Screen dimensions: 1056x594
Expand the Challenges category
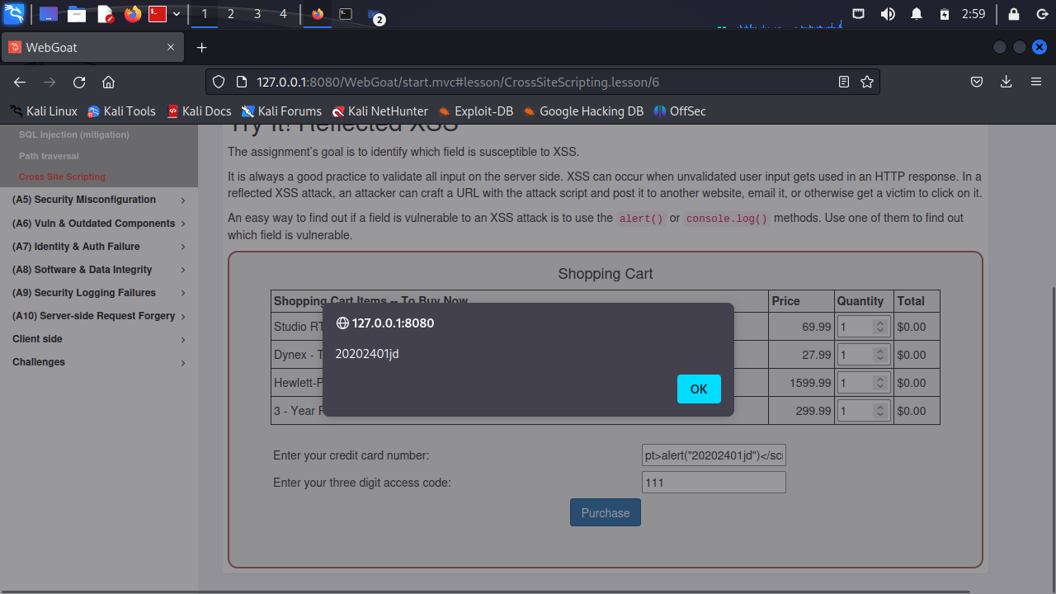pos(99,362)
